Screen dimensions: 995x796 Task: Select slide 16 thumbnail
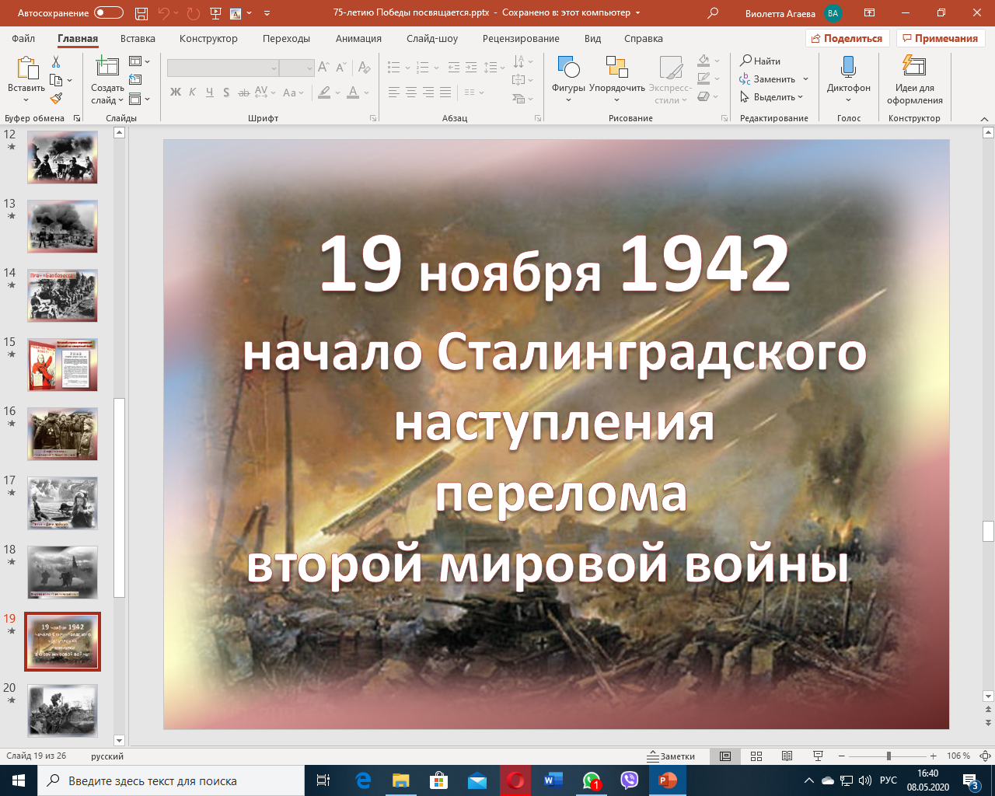coord(63,434)
